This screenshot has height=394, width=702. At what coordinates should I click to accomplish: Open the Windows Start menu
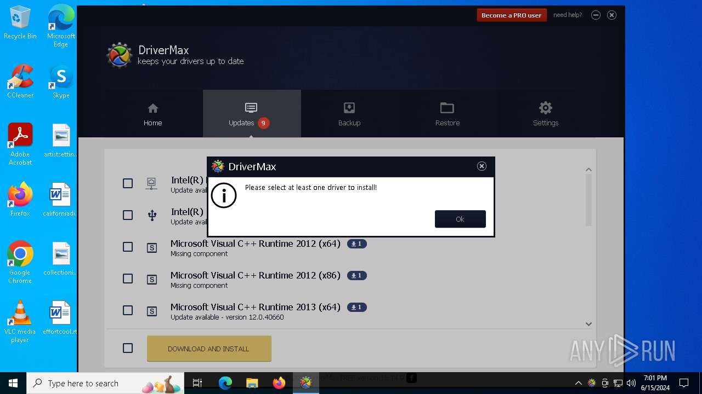pyautogui.click(x=13, y=383)
